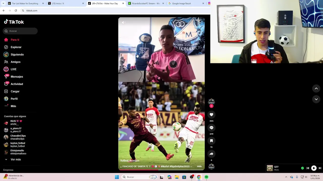Skip to next track in widget

click(x=320, y=168)
